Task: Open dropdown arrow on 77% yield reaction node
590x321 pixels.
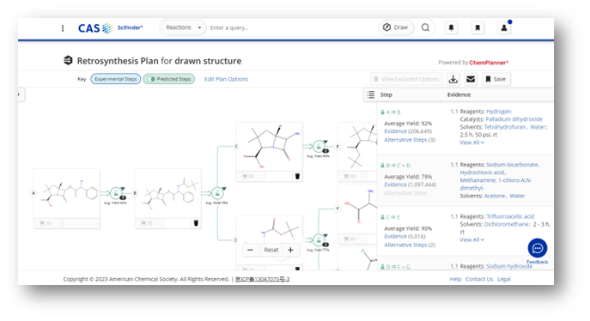Action: pos(325,236)
